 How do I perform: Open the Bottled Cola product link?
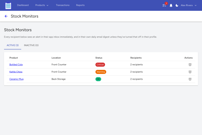pos(16,64)
